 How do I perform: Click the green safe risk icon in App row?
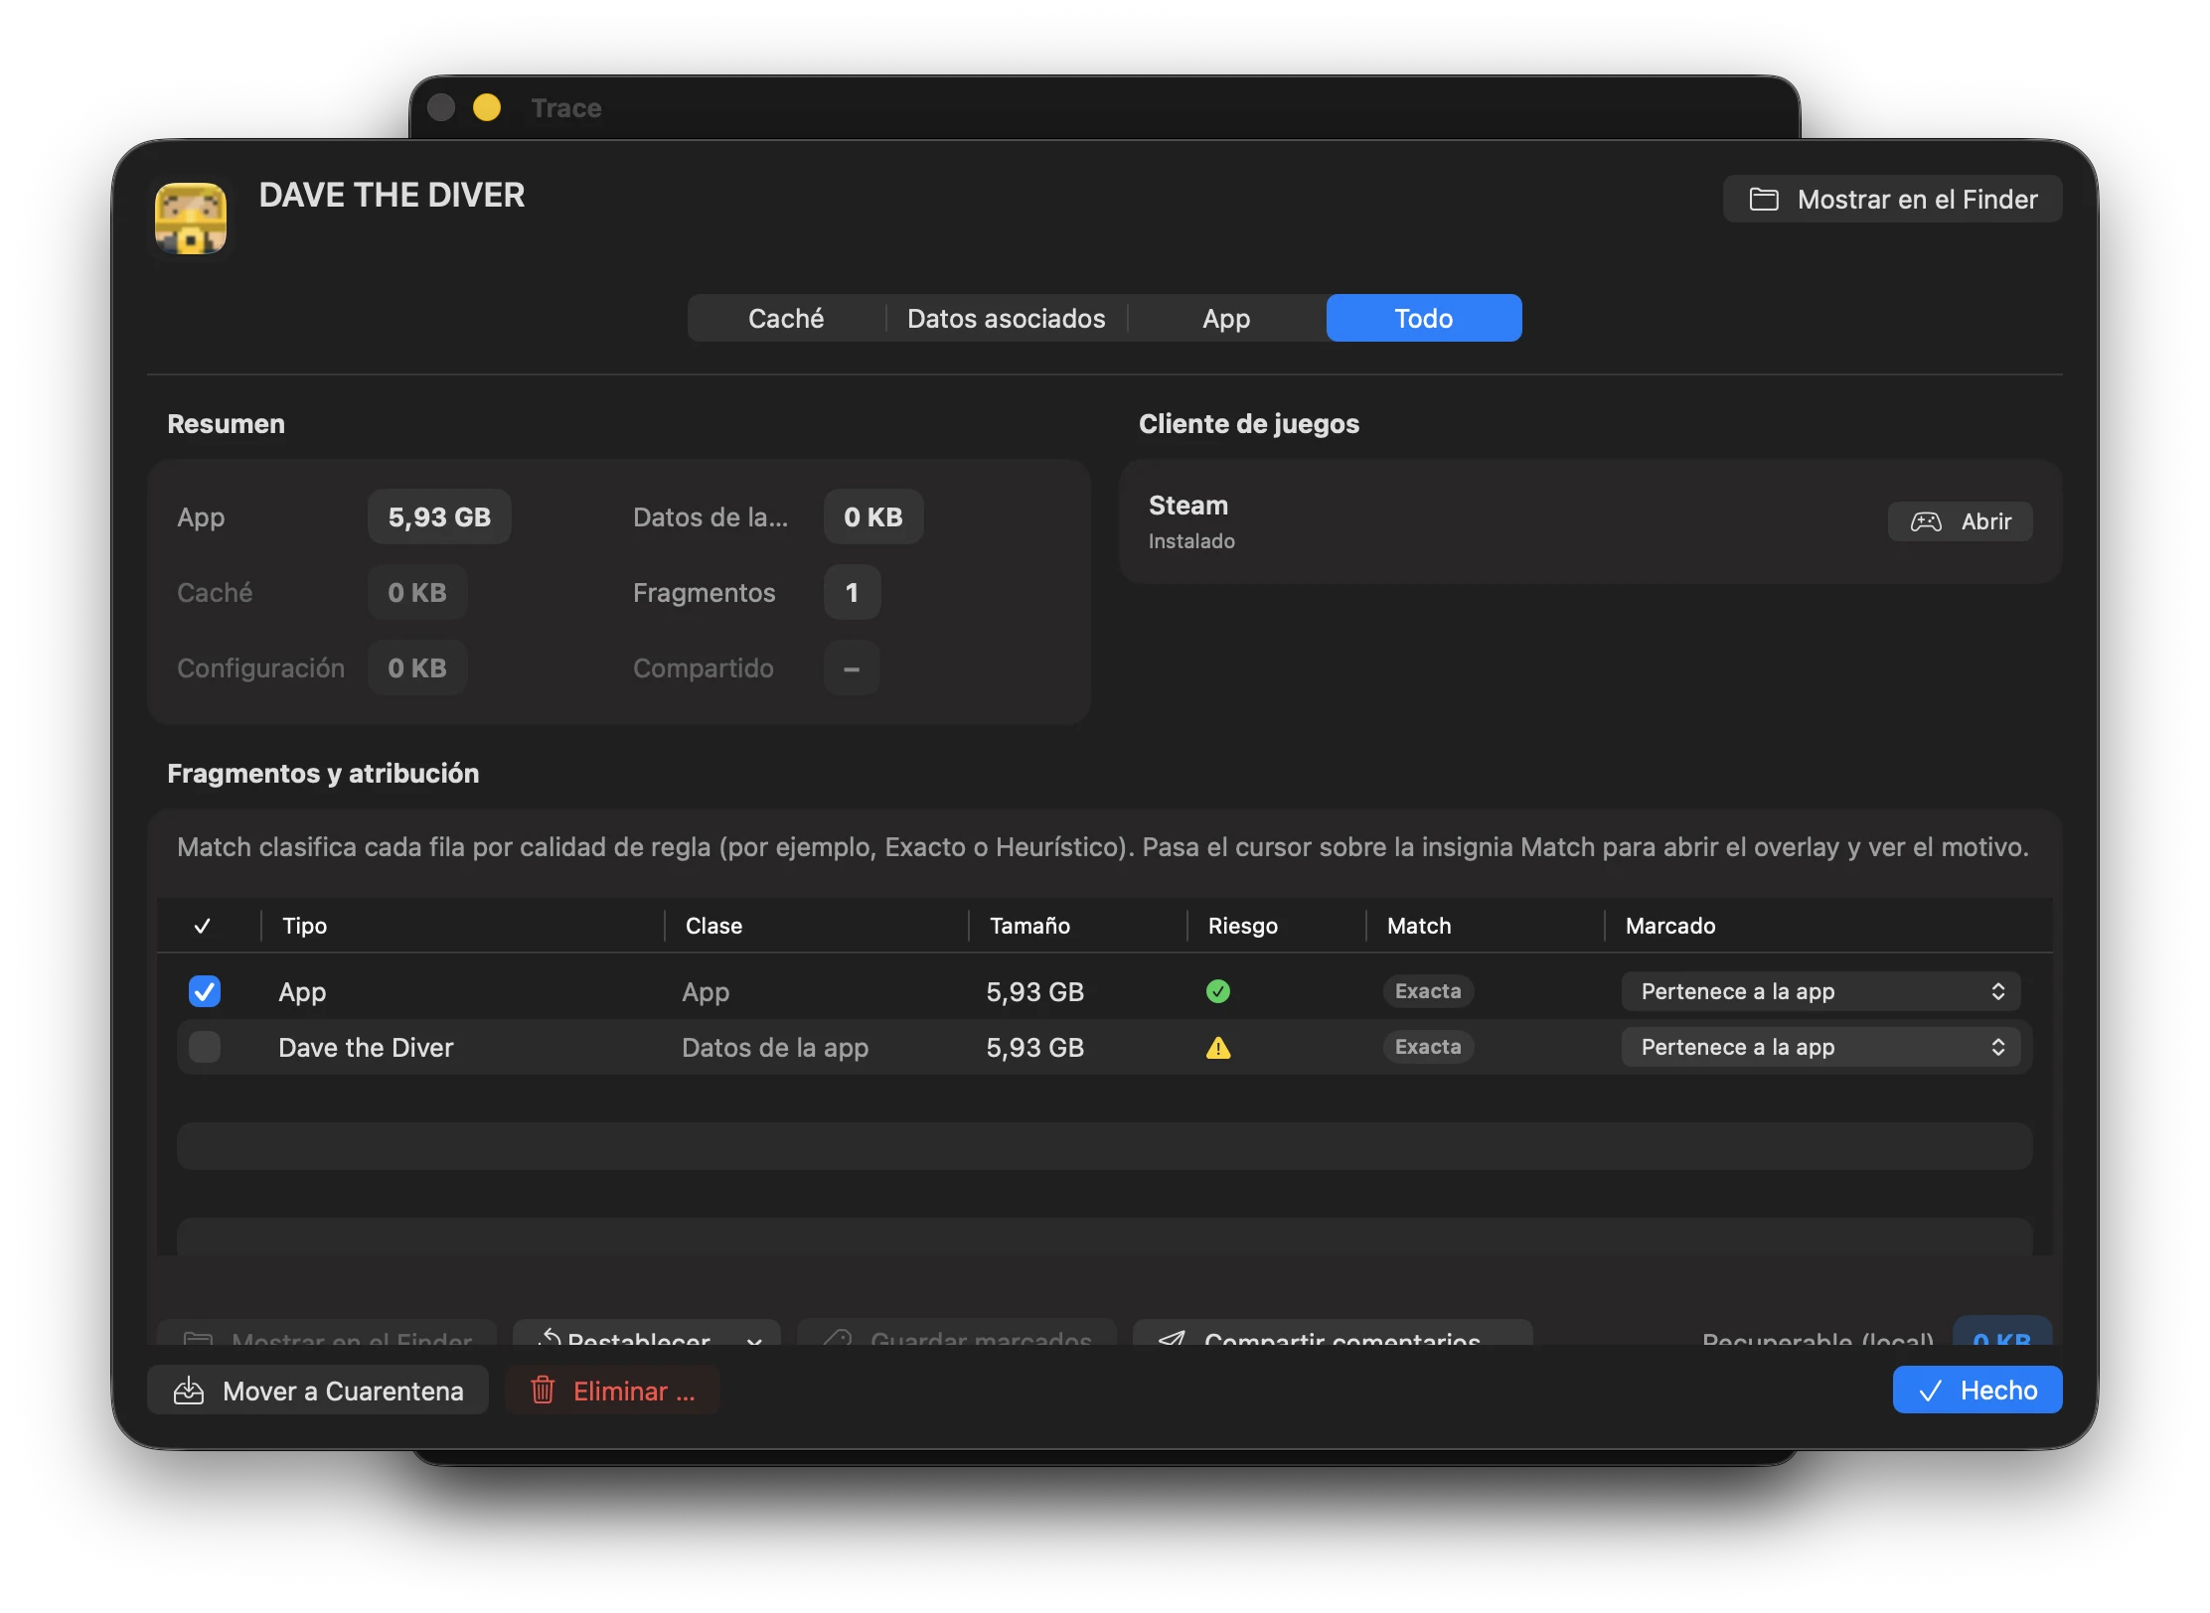click(x=1217, y=991)
